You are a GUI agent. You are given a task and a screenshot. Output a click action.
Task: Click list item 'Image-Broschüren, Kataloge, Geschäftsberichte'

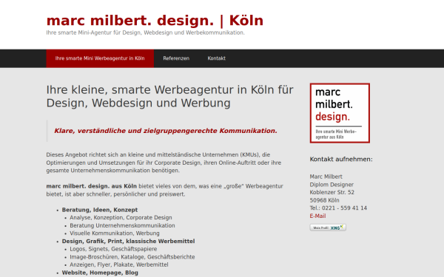[132, 257]
